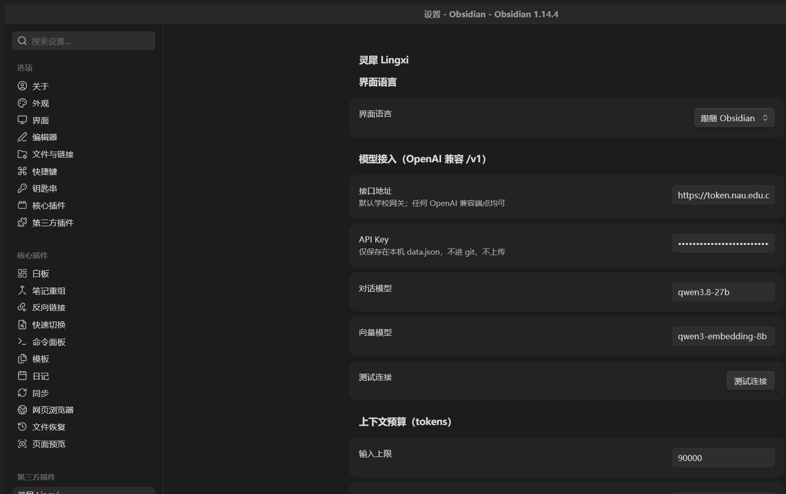Open the 同步 refresh icon
The width and height of the screenshot is (786, 494).
click(22, 393)
